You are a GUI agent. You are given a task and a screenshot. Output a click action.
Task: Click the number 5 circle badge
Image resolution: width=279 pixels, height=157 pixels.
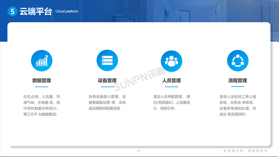point(13,12)
